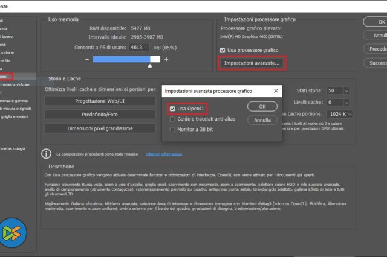Image resolution: width=387 pixels, height=257 pixels.
Task: Click the Precedente button on the right
Action: pyautogui.click(x=375, y=49)
